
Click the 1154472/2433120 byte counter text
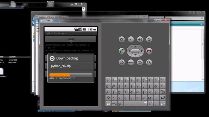tap(65, 78)
